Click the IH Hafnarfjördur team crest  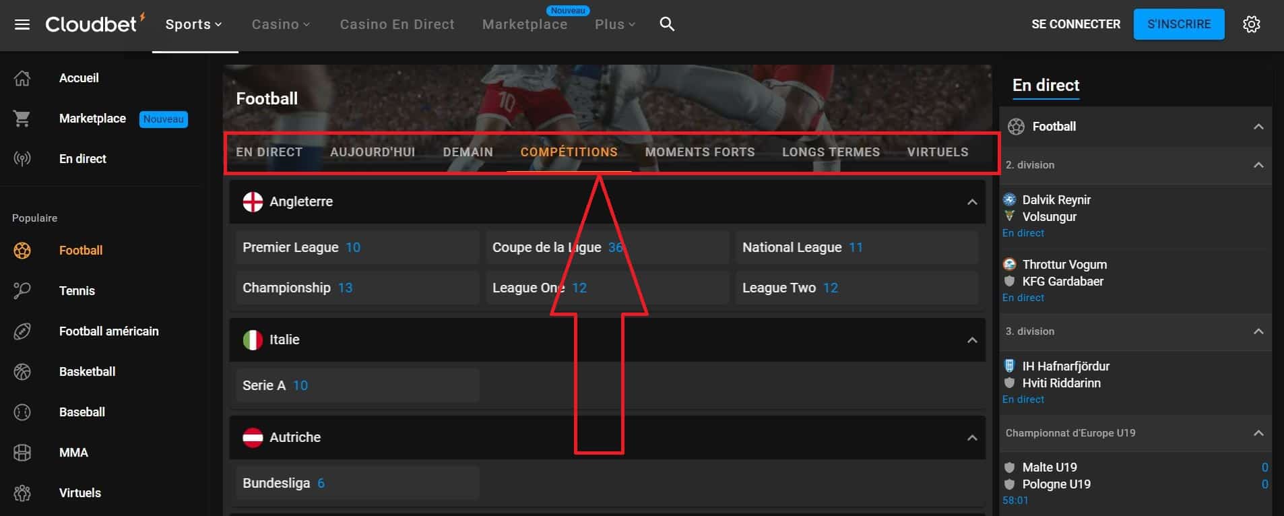(1009, 366)
